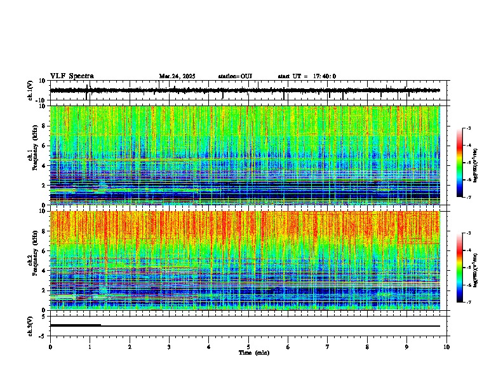Click the ch.2 color bar "-3" tick

tap(469, 233)
